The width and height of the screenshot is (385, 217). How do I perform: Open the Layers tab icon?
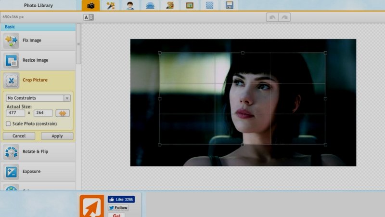150,5
